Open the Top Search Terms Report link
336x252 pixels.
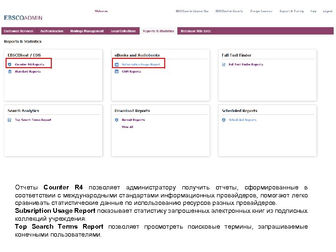point(33,120)
